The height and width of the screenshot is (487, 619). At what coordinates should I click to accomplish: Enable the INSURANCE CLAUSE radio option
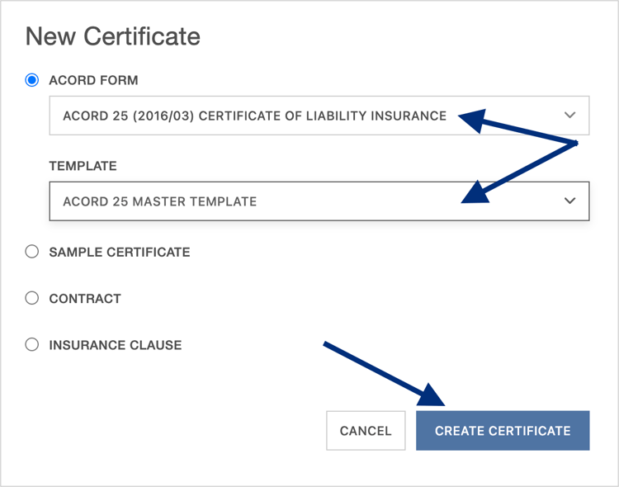point(32,344)
